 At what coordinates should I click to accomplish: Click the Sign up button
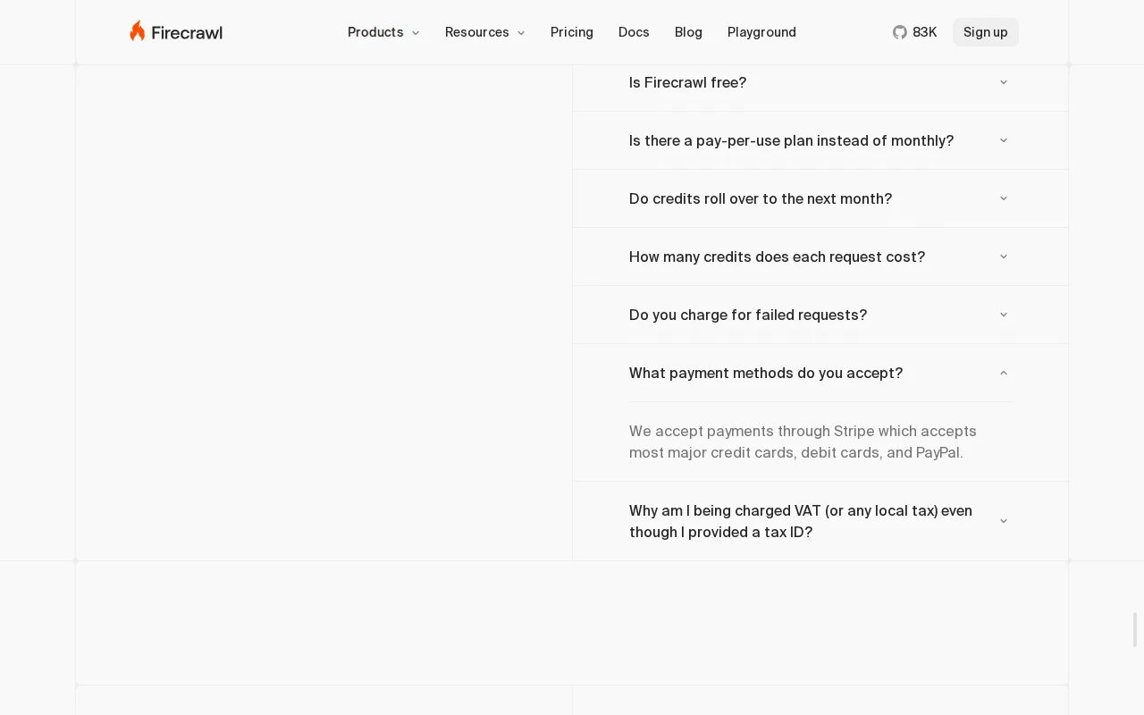click(x=985, y=32)
